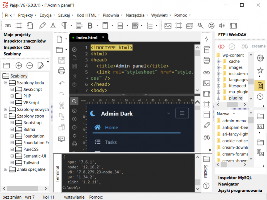Click the numbered list toolbar icon
The width and height of the screenshot is (267, 200).
[150, 26]
